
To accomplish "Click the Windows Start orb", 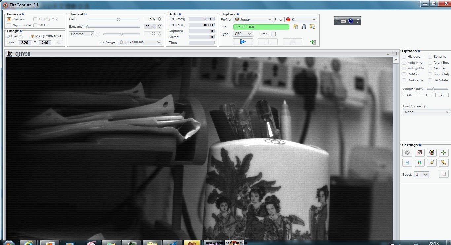I will pyautogui.click(x=8, y=243).
